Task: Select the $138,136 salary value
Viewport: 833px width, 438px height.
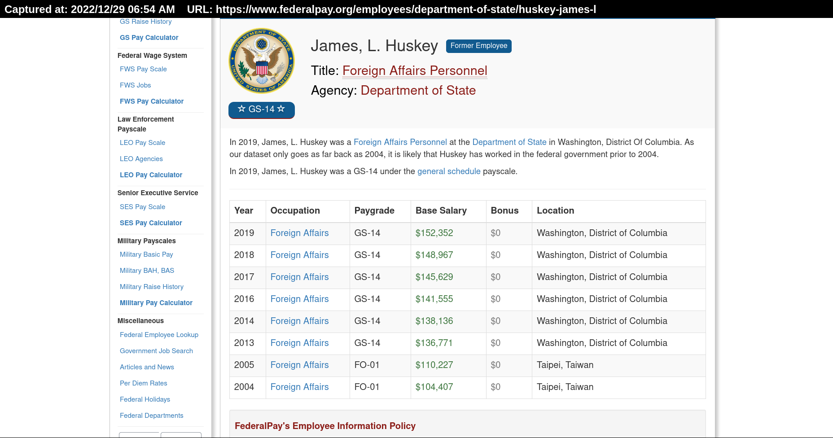Action: pos(434,321)
